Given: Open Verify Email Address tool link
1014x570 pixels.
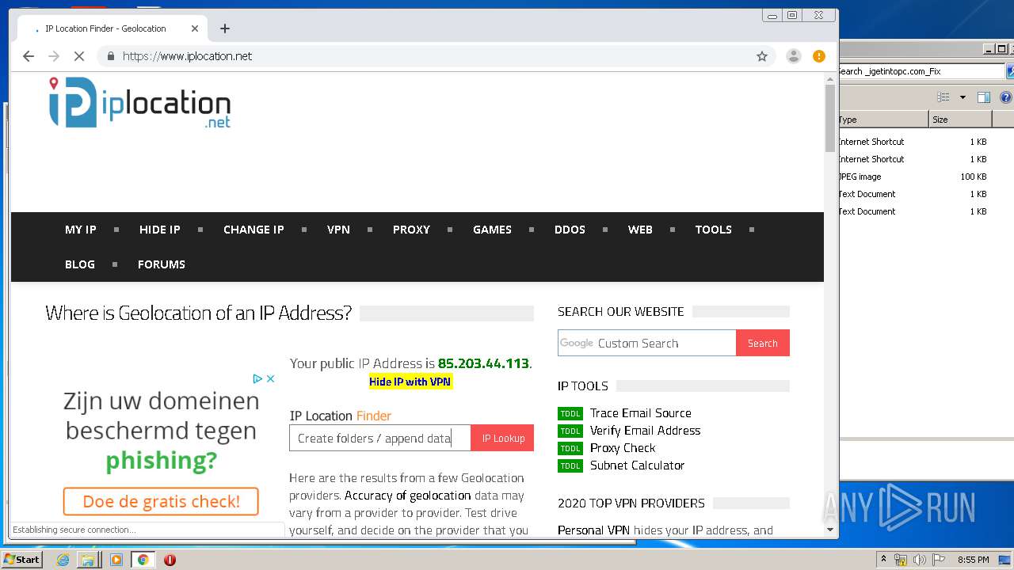Looking at the screenshot, I should [645, 431].
